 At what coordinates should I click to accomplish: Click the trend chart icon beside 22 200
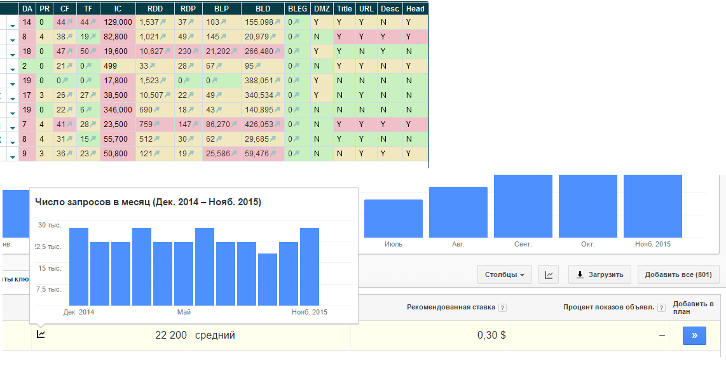coord(41,334)
